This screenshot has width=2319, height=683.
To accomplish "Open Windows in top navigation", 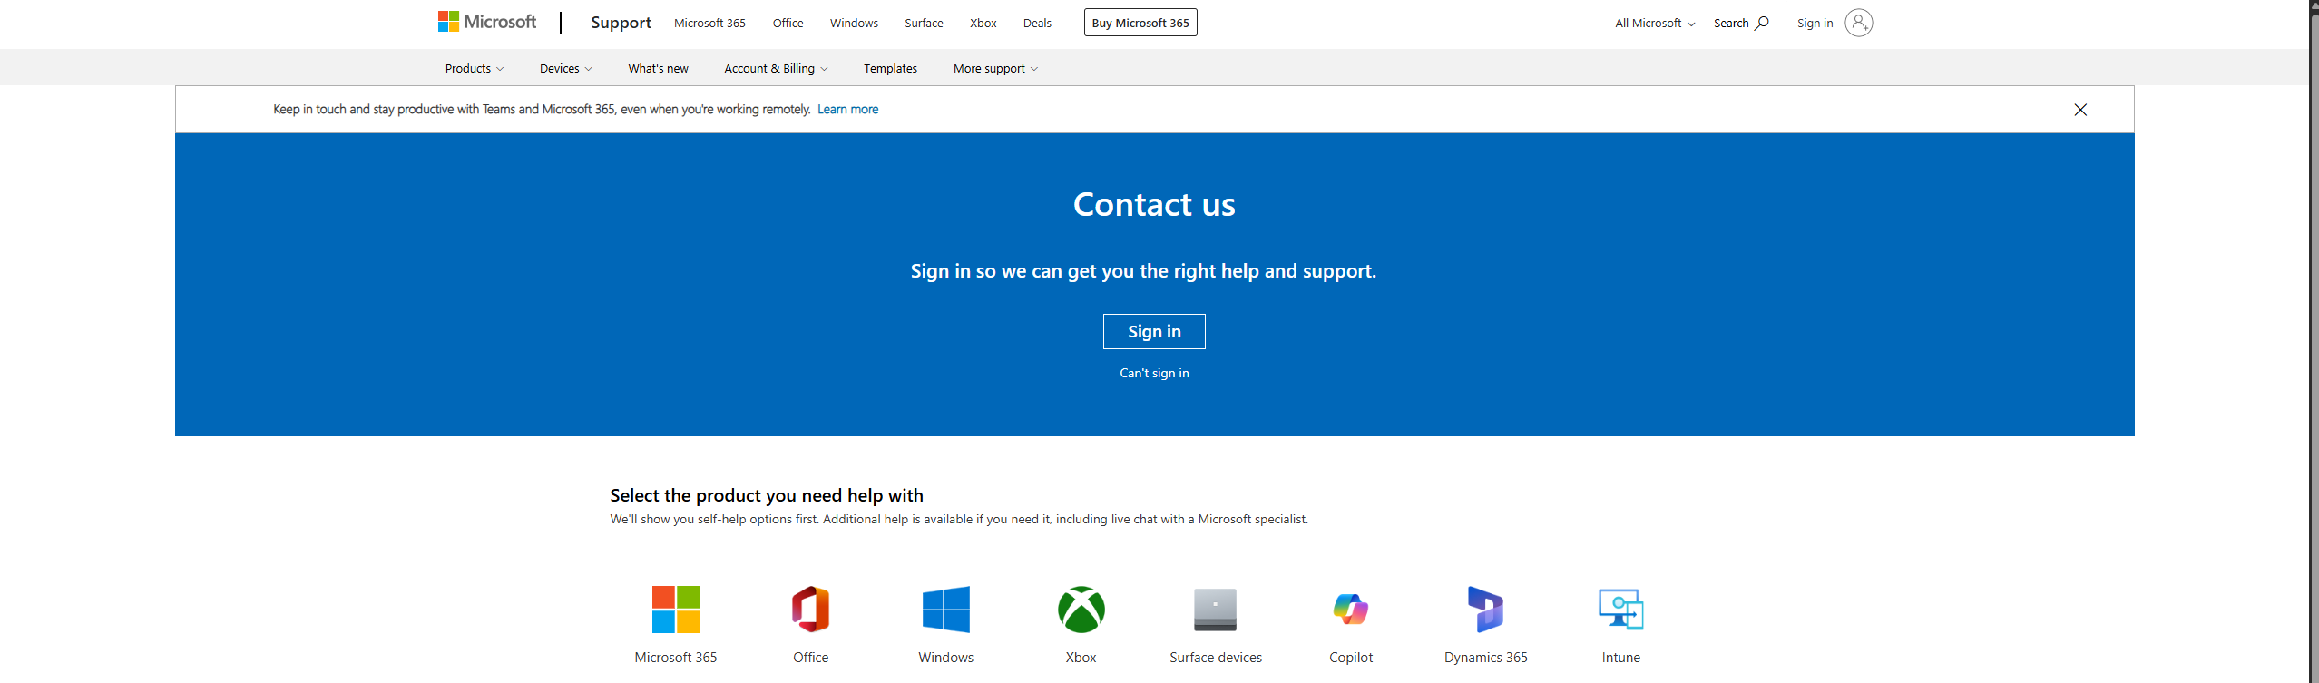I will [854, 23].
